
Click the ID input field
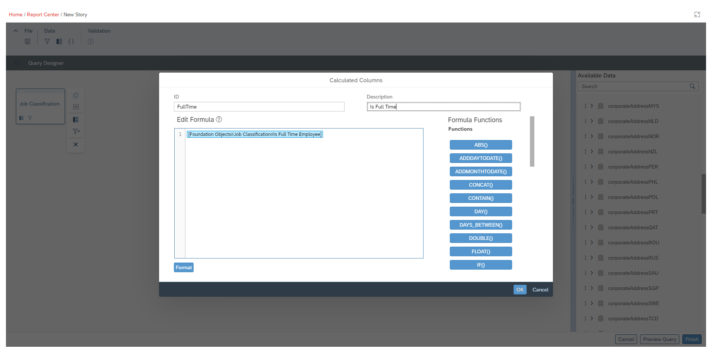point(259,107)
